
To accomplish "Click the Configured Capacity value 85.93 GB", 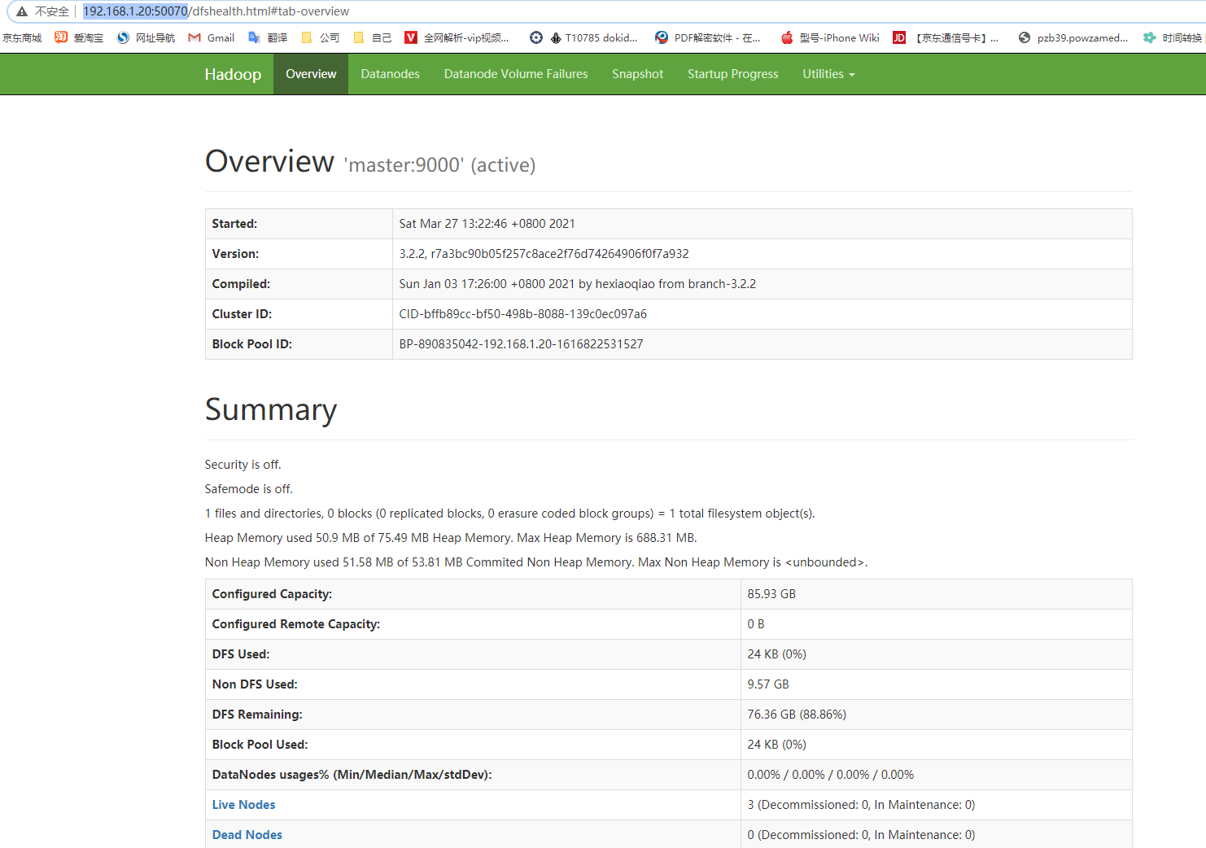I will (x=771, y=594).
